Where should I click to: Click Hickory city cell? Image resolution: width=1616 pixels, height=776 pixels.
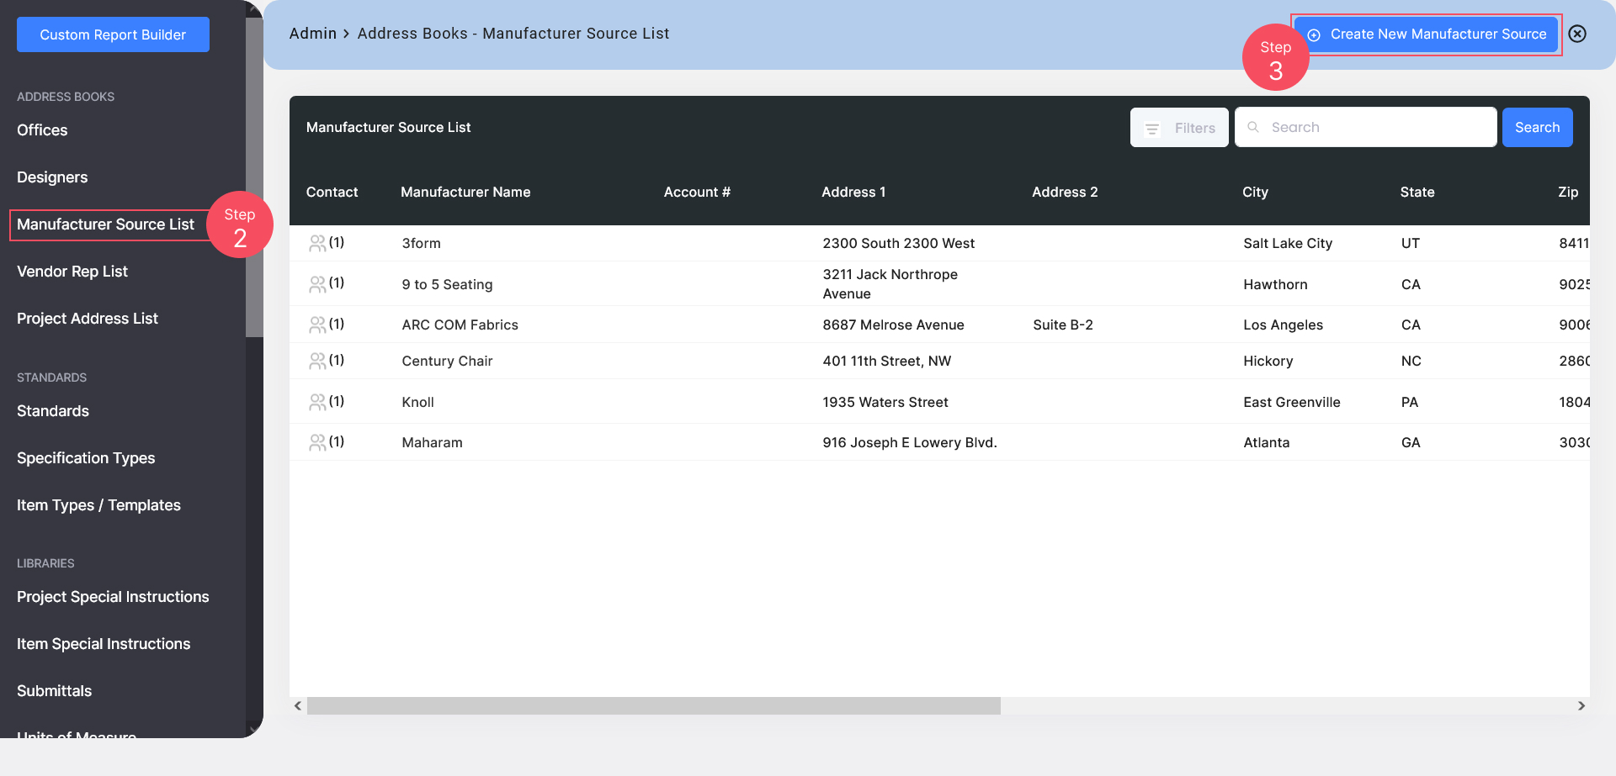coord(1268,361)
